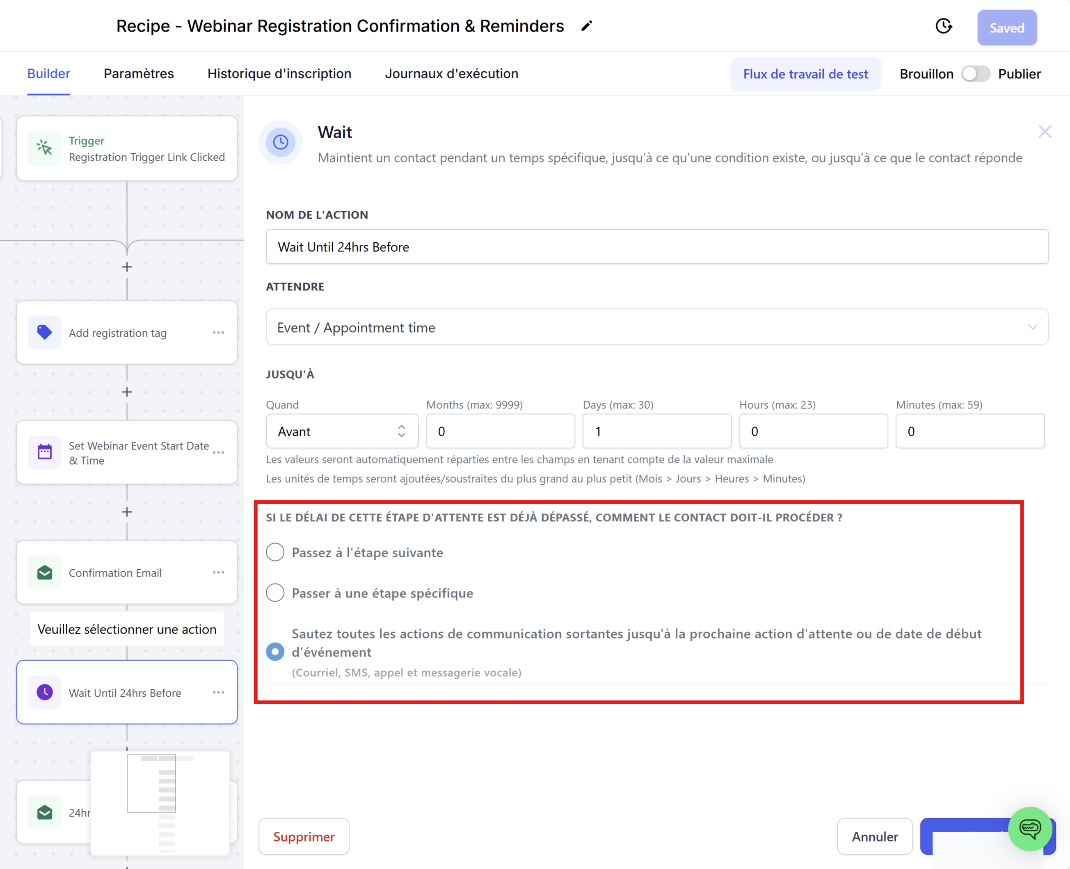Switch to the Builder tab
1070x869 pixels.
[x=48, y=73]
